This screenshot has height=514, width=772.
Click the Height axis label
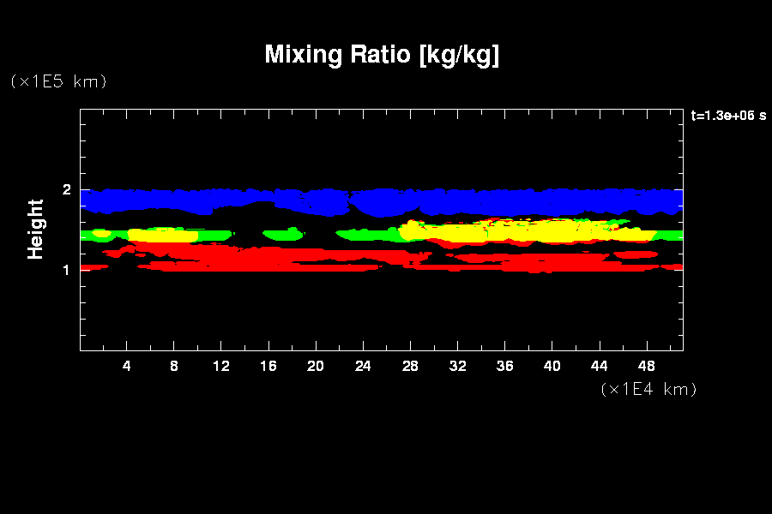36,229
